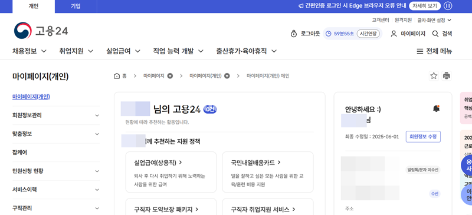Open the 국민내일배움카드 policy card
This screenshot has width=472, height=215.
(268, 172)
